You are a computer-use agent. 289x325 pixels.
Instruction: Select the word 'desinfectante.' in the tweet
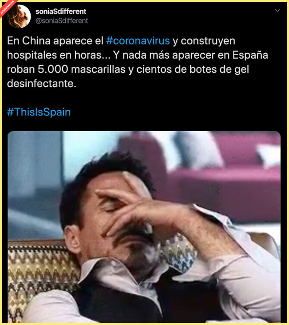point(42,84)
